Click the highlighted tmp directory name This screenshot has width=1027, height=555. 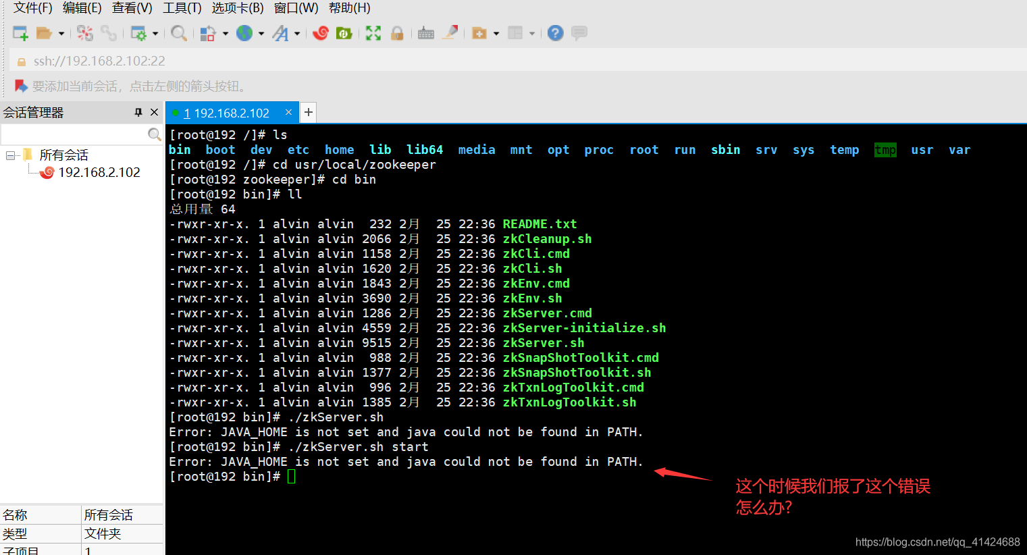885,150
